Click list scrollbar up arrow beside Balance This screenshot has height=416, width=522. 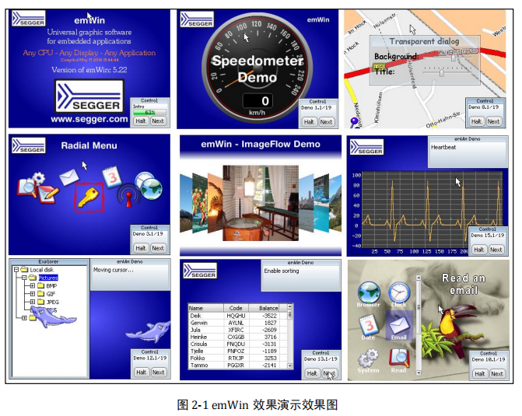(289, 306)
